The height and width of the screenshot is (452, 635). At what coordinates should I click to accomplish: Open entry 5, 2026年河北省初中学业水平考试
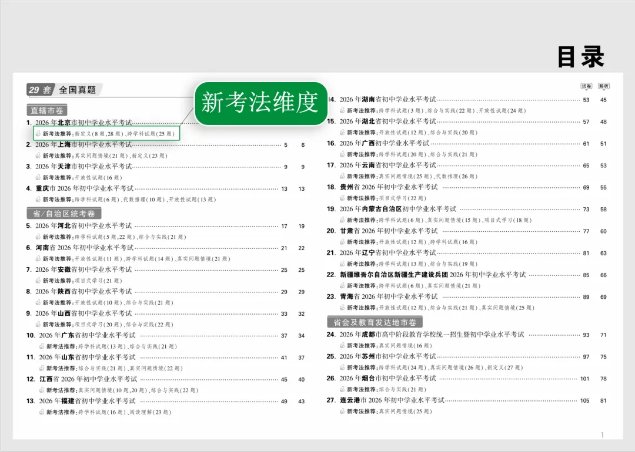click(83, 225)
